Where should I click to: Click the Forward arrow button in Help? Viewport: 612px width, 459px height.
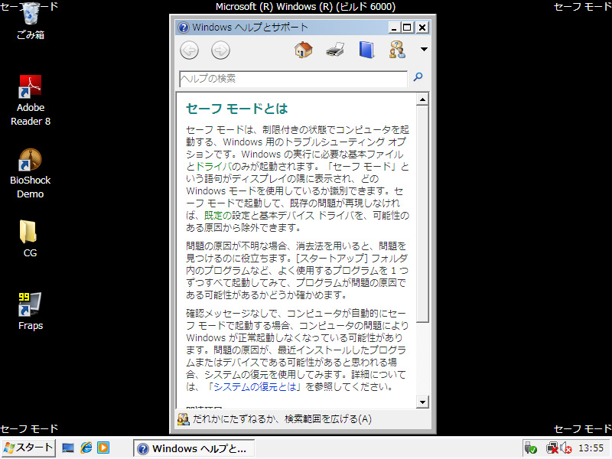click(220, 50)
